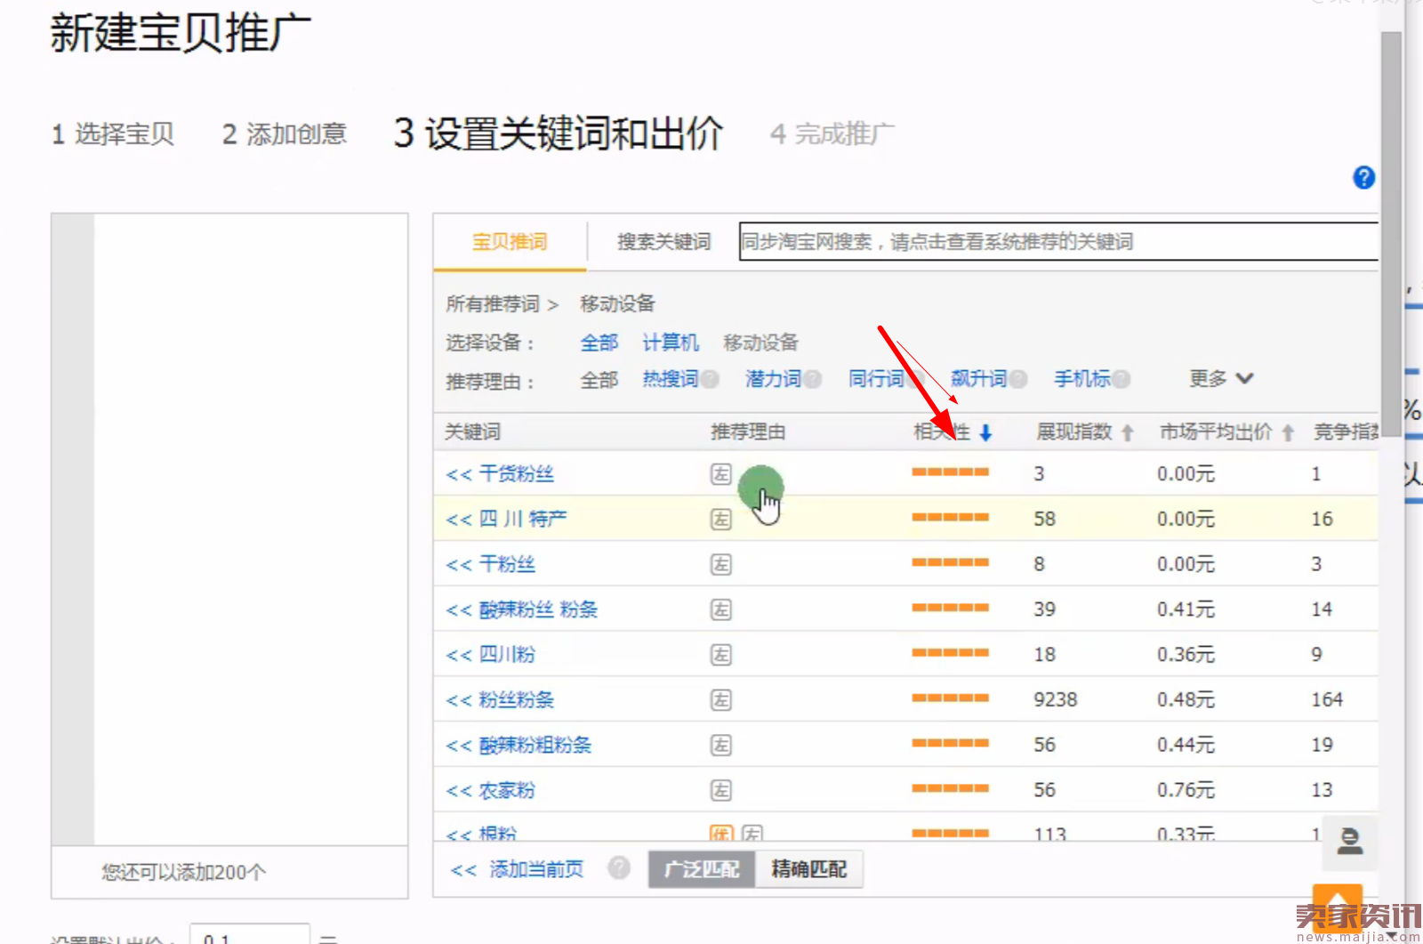Choose 全部 under 推荐理由
Screen dimensions: 1423x944
click(599, 380)
